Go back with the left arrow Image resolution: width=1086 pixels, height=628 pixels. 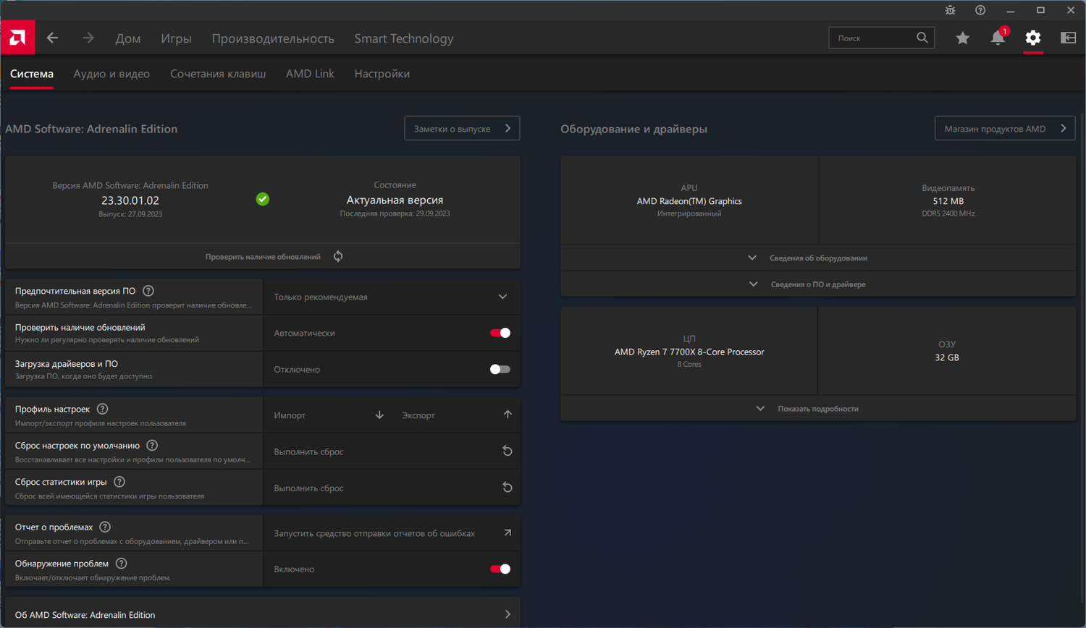[52, 38]
